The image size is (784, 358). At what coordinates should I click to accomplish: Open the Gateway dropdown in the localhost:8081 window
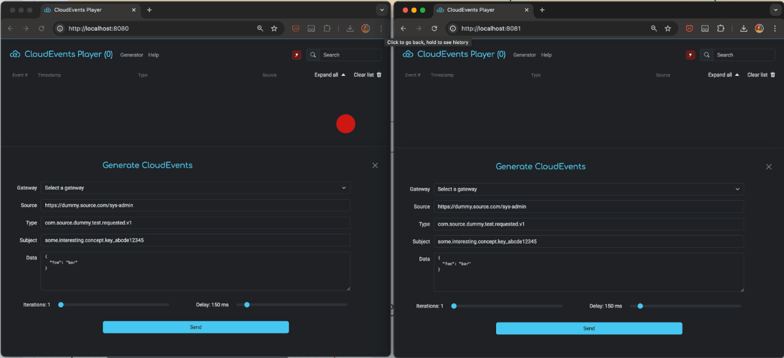[589, 189]
